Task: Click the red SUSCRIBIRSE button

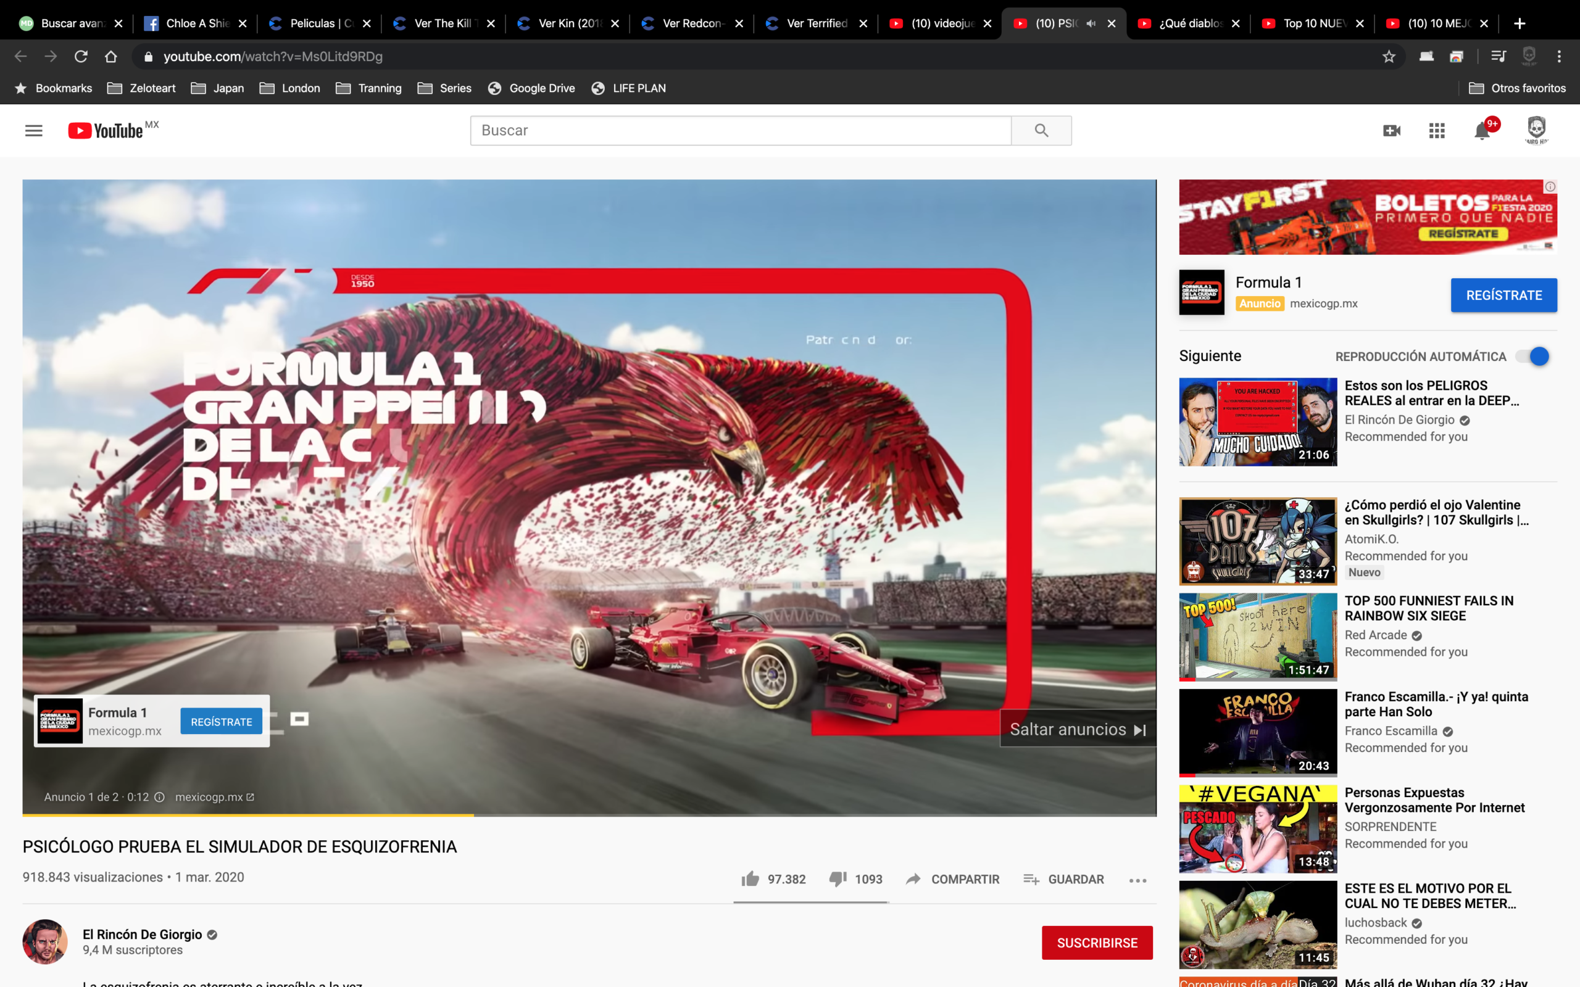Action: [1097, 943]
